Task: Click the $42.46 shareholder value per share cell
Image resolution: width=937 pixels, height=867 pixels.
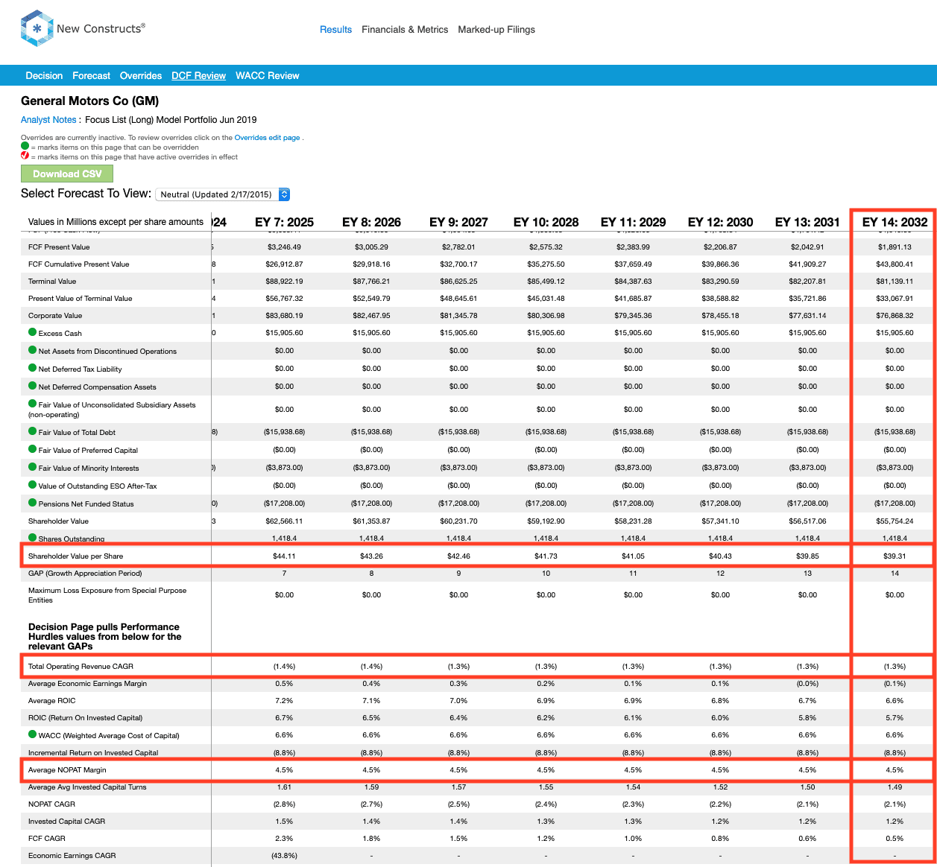Action: pyautogui.click(x=458, y=556)
